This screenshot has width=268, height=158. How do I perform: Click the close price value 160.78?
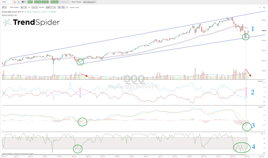(x=53, y=12)
